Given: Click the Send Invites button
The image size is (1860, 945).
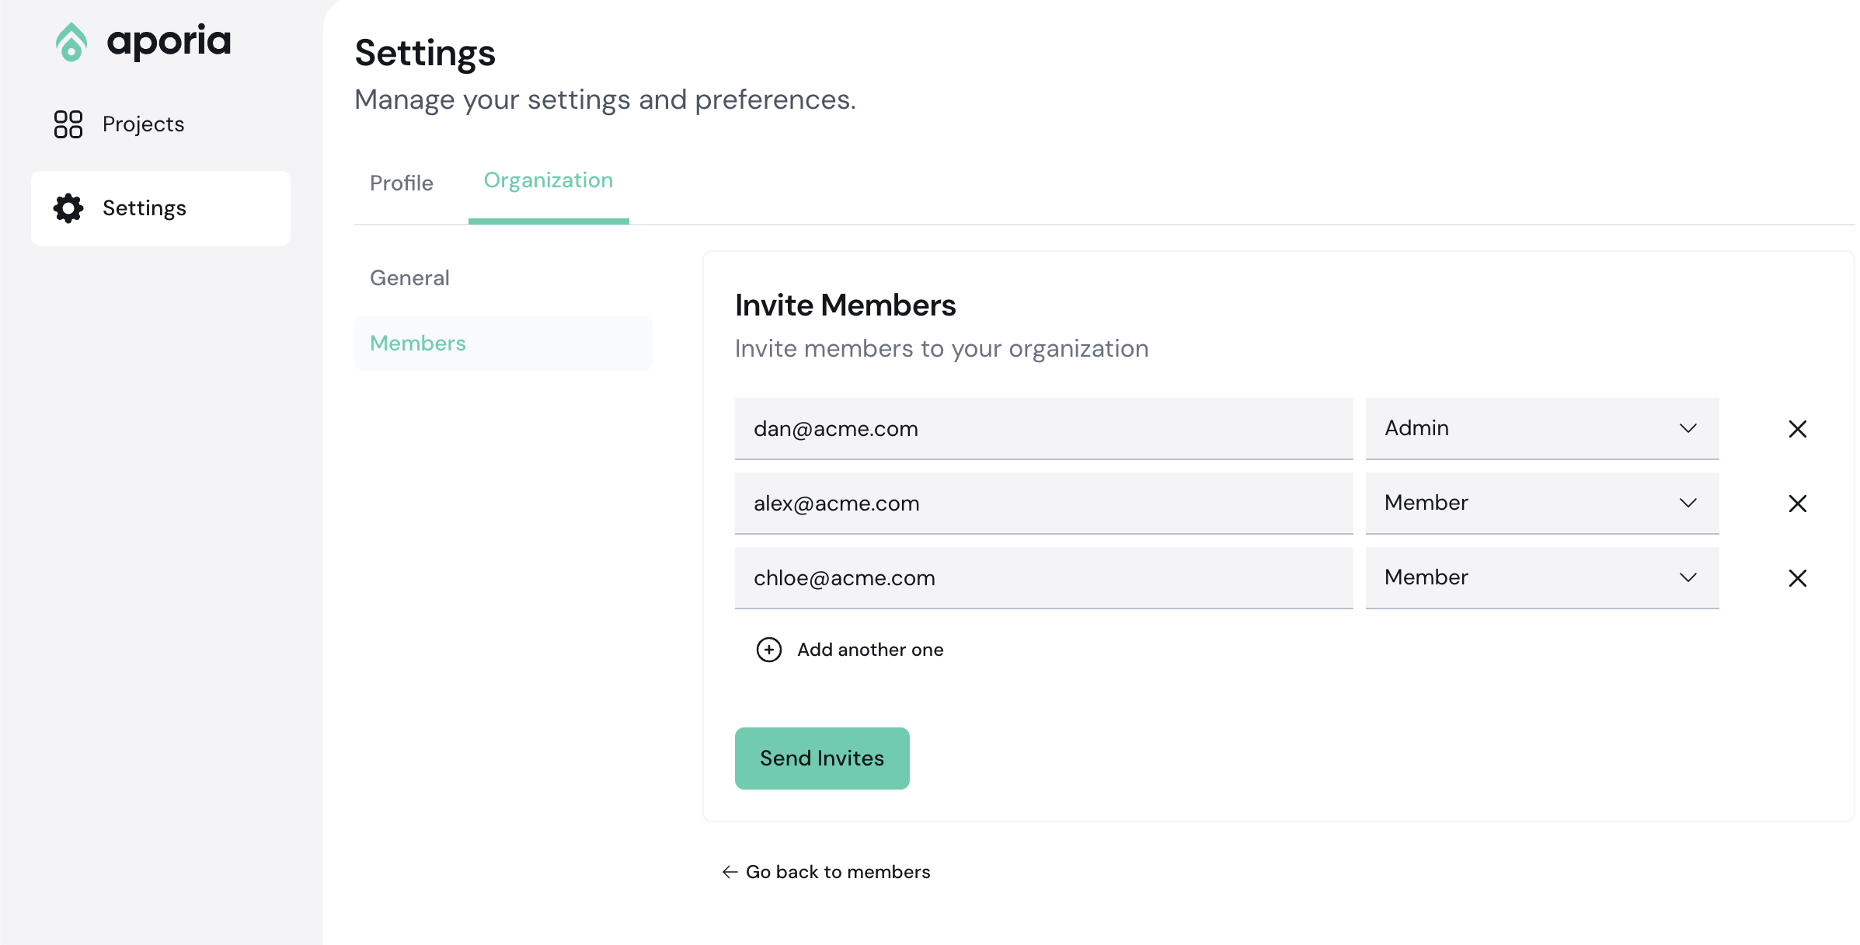Looking at the screenshot, I should (821, 758).
